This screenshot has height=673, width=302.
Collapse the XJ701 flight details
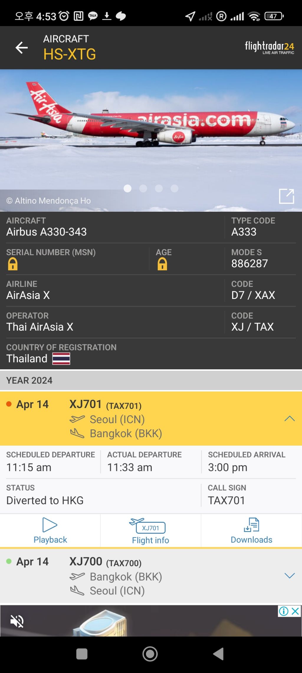click(x=289, y=419)
